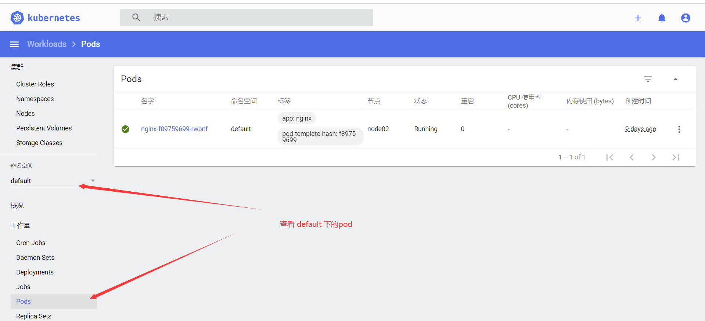Viewport: 705px width, 321px height.
Task: Click the default namespace table cell
Action: [x=241, y=129]
